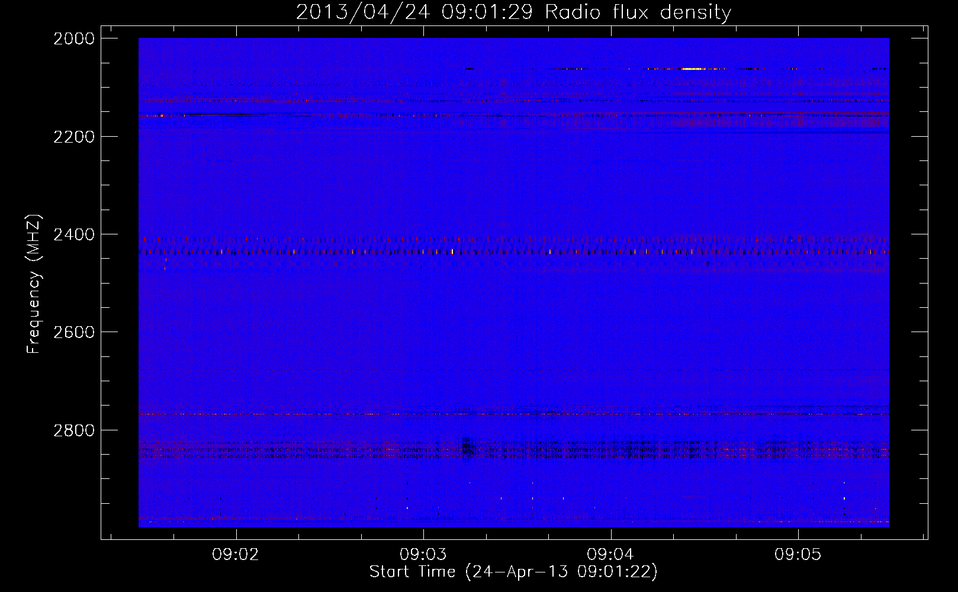Screen dimensions: 958x592
Task: Select the 2000 frequency axis label
Action: [74, 38]
